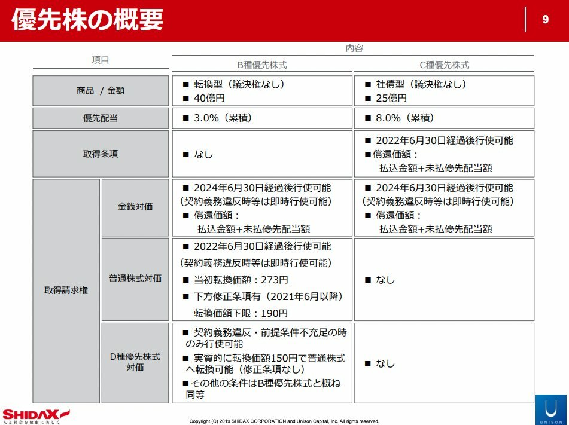Click 2024年6月30日経過後行使可能 in C種 金銭対価 cell
569x425 pixels.
pos(445,188)
